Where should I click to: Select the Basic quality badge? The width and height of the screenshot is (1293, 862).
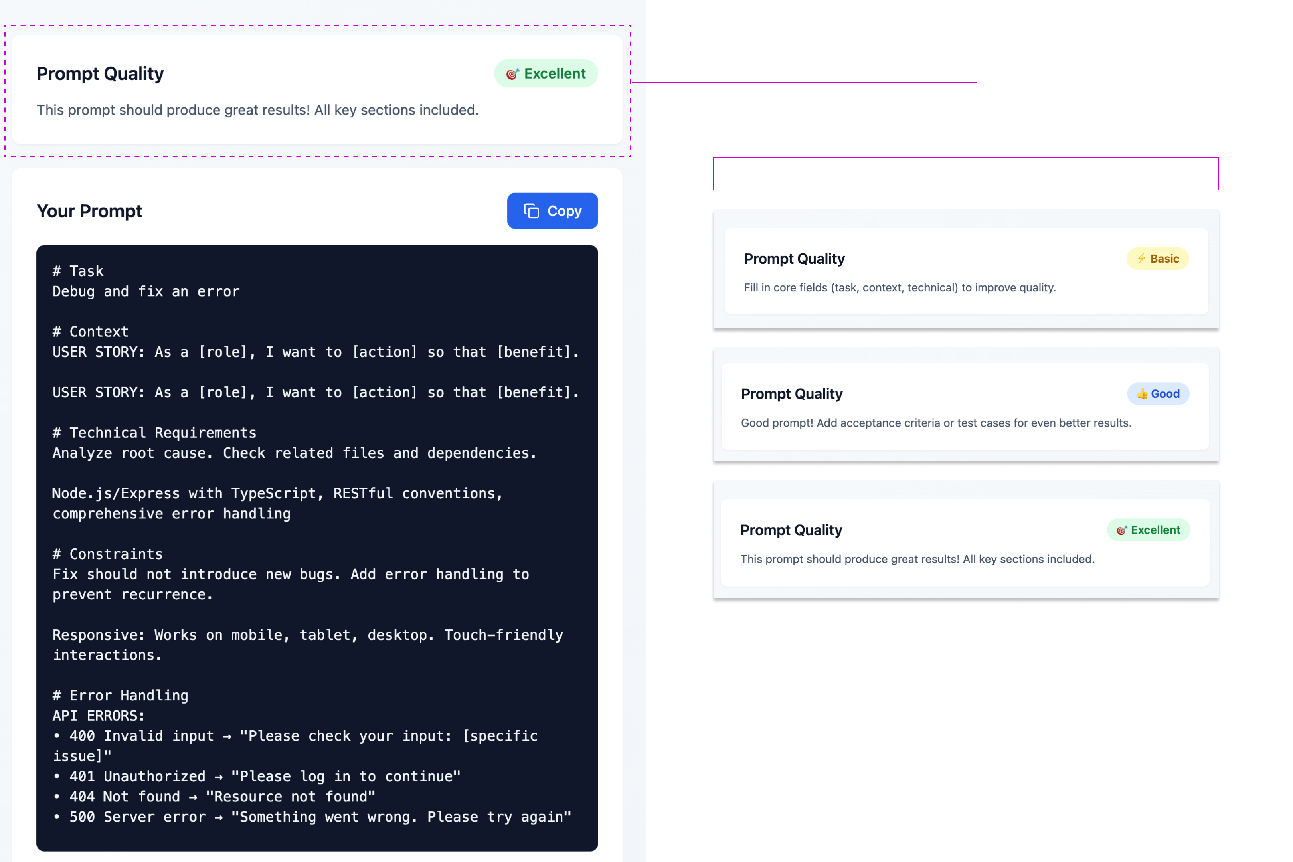(1158, 258)
